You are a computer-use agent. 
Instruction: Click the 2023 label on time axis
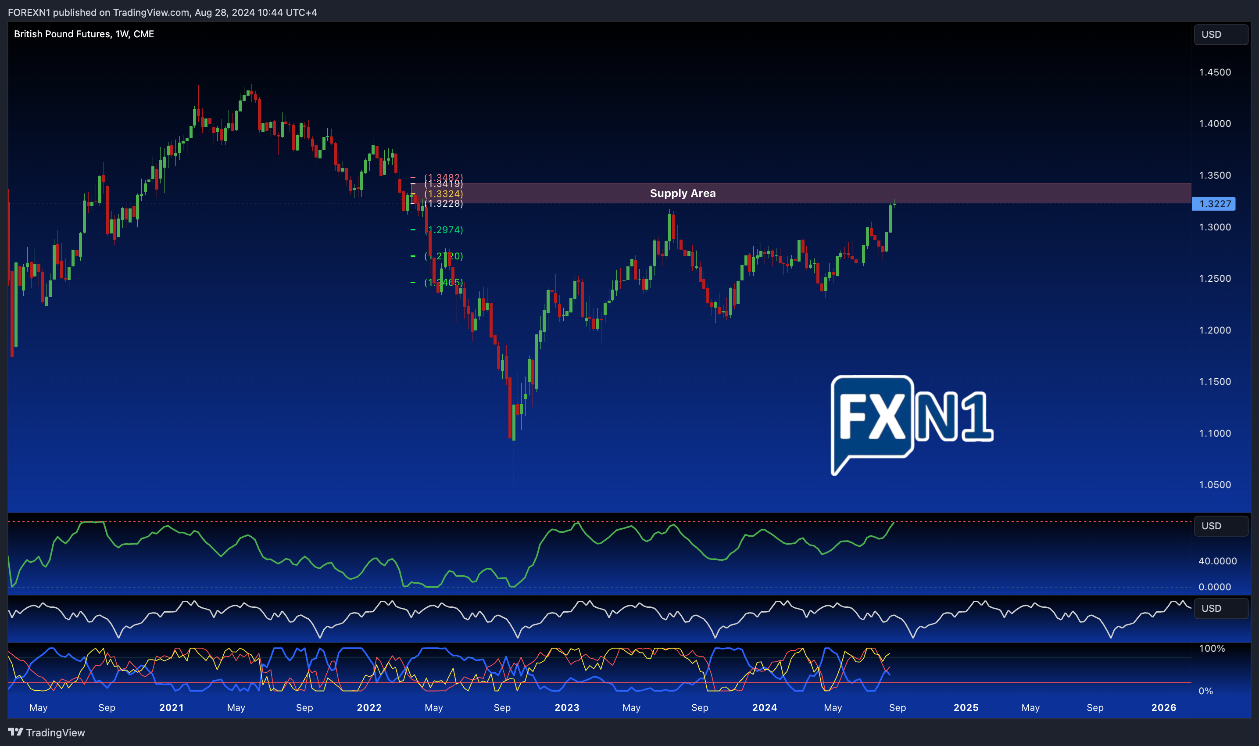pos(567,707)
